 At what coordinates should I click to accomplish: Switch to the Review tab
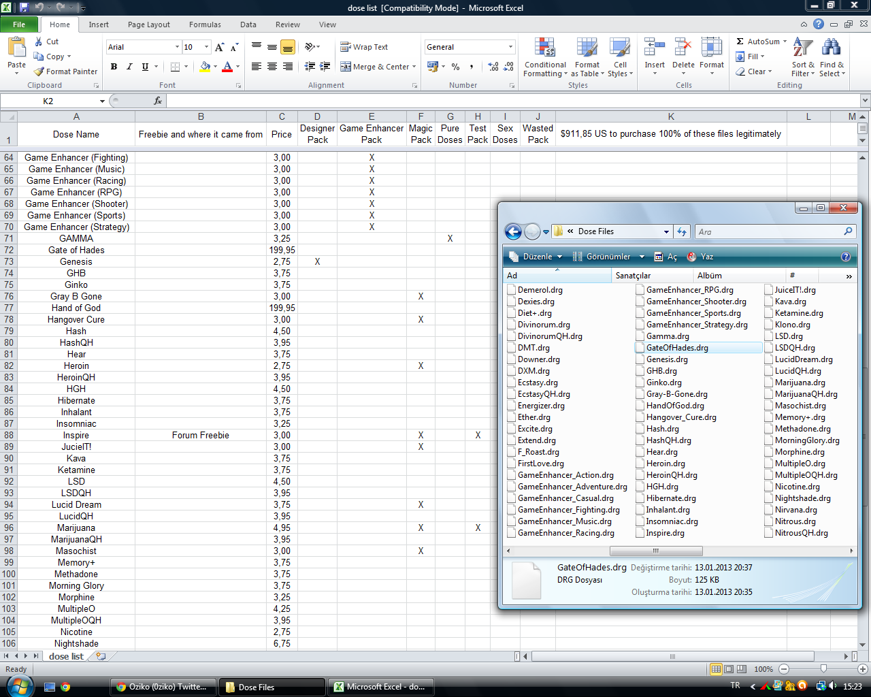click(288, 25)
